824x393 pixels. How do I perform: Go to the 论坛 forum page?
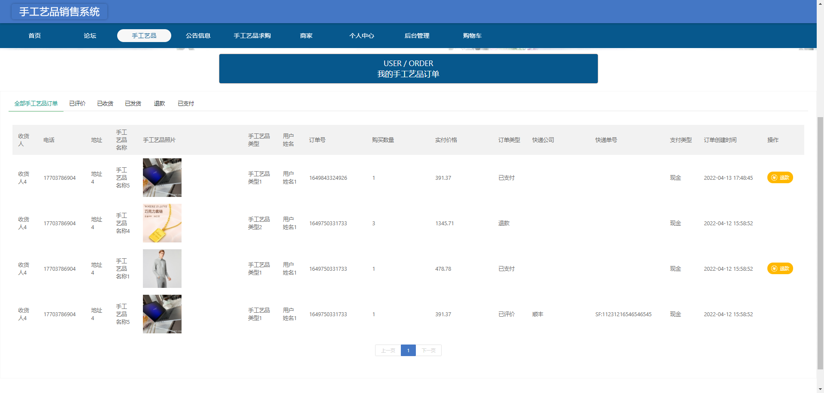coord(90,36)
